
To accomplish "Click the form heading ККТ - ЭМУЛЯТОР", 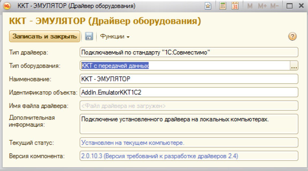I will [105, 21].
